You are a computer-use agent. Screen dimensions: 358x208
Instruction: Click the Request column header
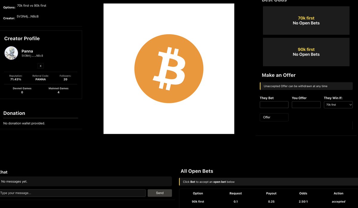[236, 193]
